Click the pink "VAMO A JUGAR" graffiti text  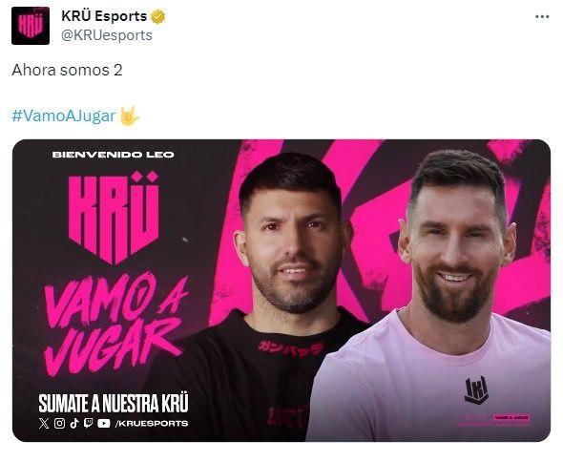pos(115,324)
